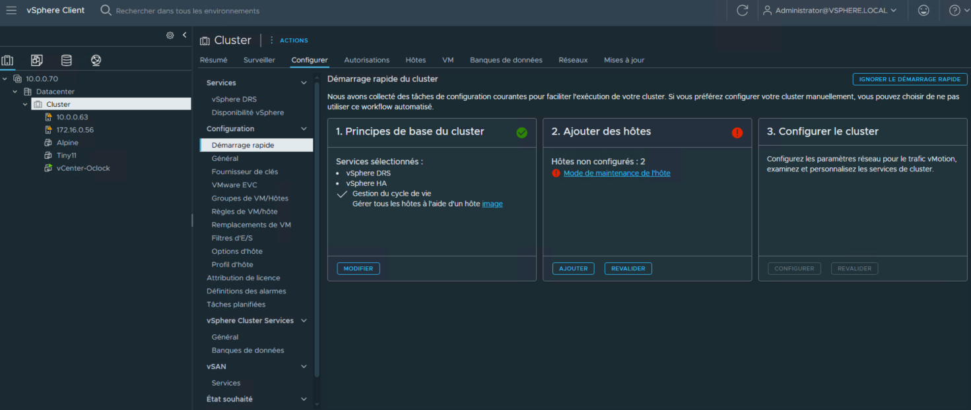Open the Administrator user dropdown
Screen dimensions: 971x410
pos(830,11)
